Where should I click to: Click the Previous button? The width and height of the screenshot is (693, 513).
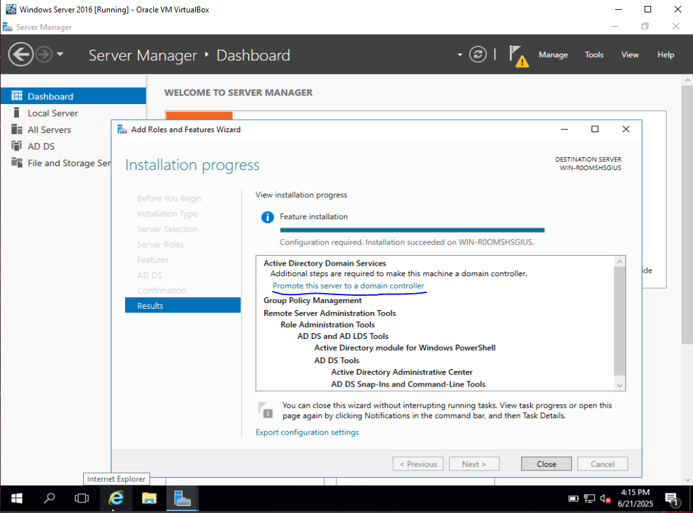coord(418,464)
